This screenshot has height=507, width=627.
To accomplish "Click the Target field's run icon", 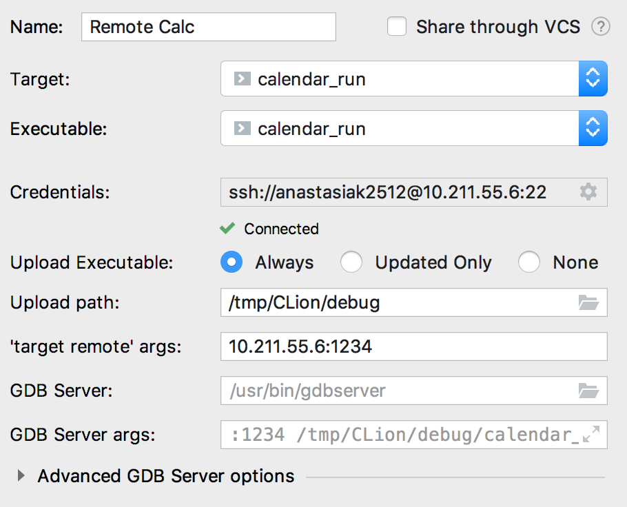I will [241, 79].
